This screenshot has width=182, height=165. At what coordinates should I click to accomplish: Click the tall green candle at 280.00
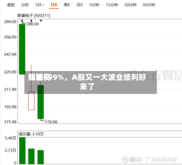click(x=22, y=49)
